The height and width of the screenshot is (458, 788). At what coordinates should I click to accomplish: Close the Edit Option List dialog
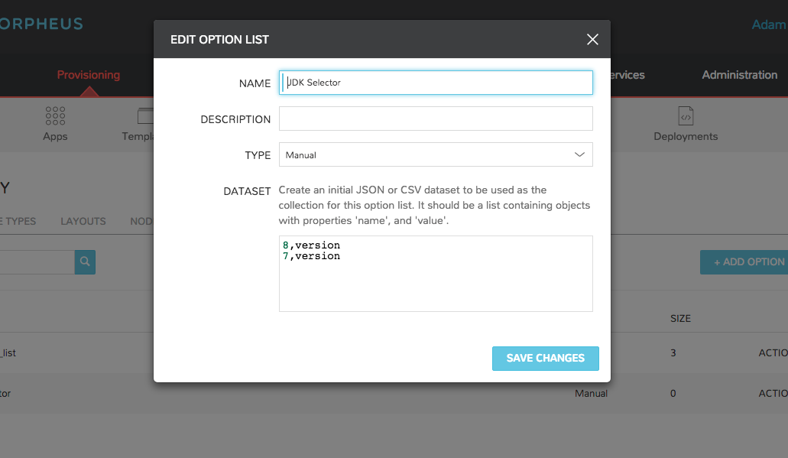592,39
